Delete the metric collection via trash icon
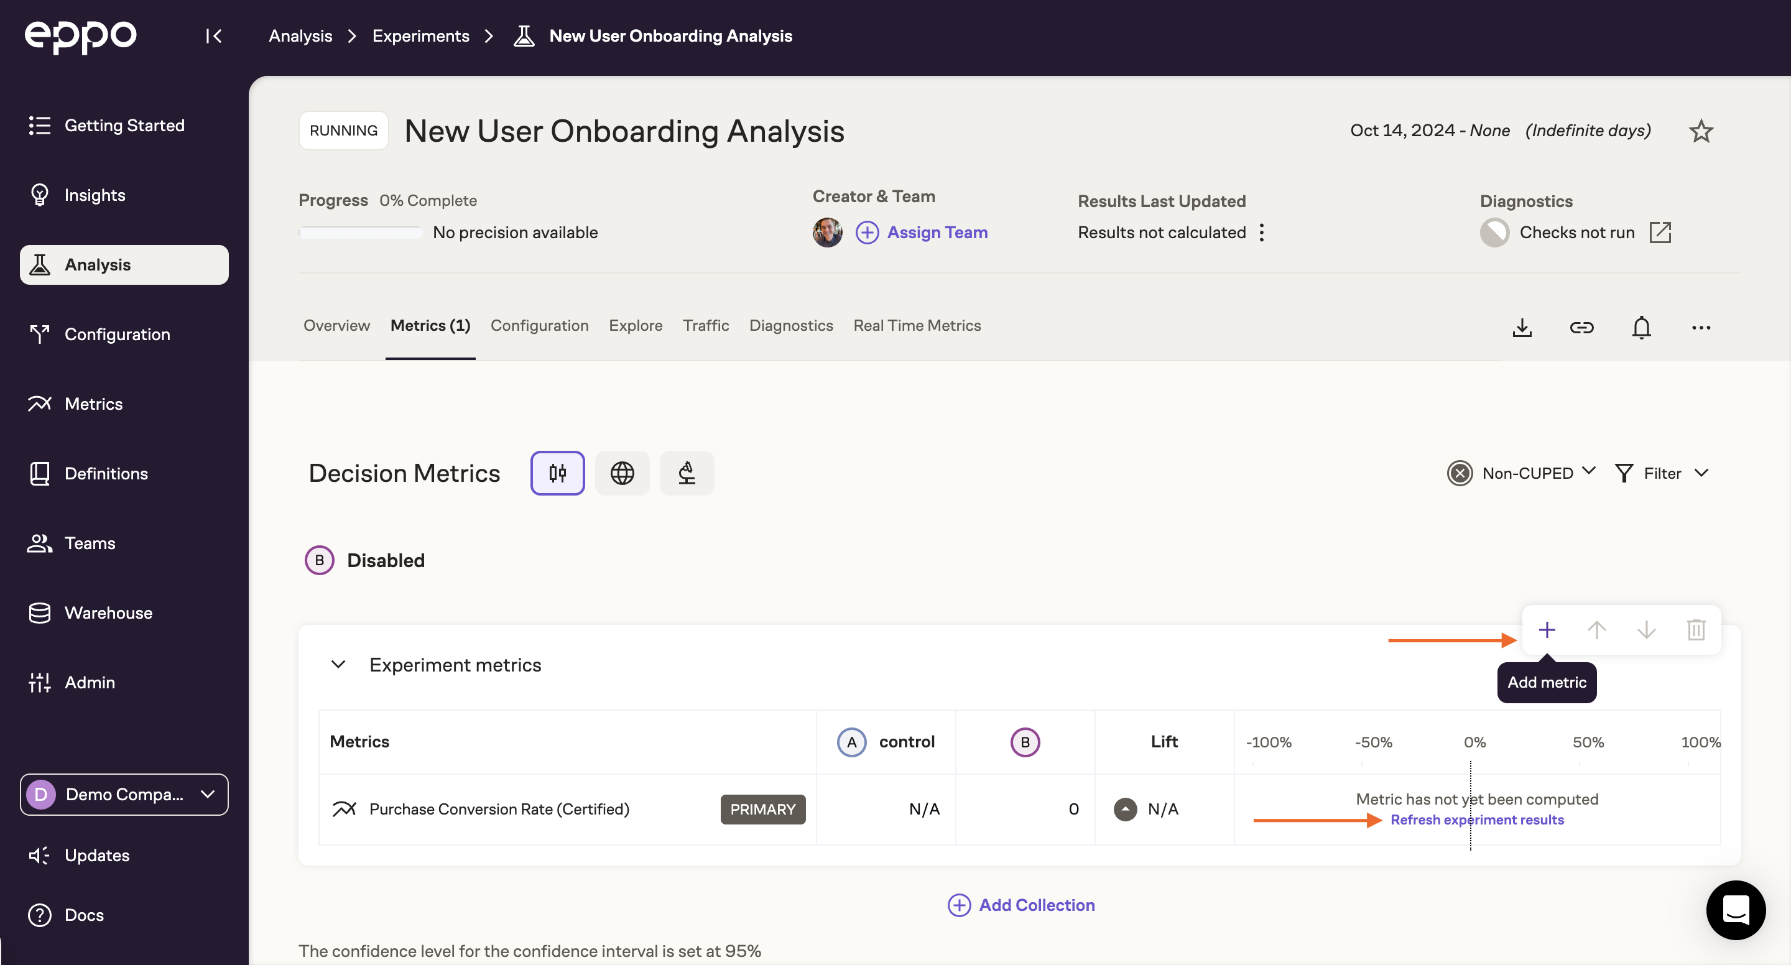Screen dimensions: 1791x965 coord(1696,630)
